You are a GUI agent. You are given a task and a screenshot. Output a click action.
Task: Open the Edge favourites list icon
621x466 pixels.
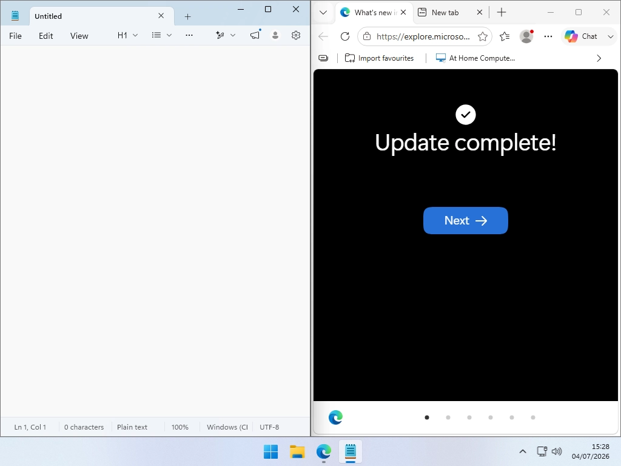(505, 36)
